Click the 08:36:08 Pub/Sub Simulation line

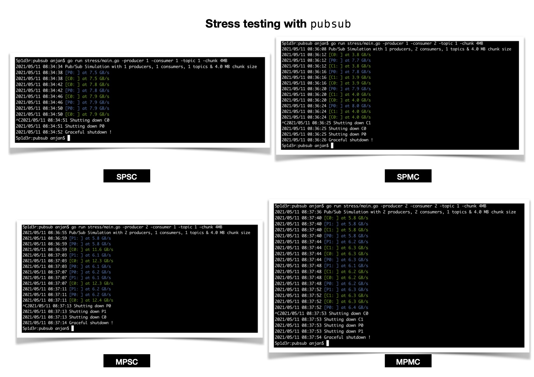(x=396, y=49)
